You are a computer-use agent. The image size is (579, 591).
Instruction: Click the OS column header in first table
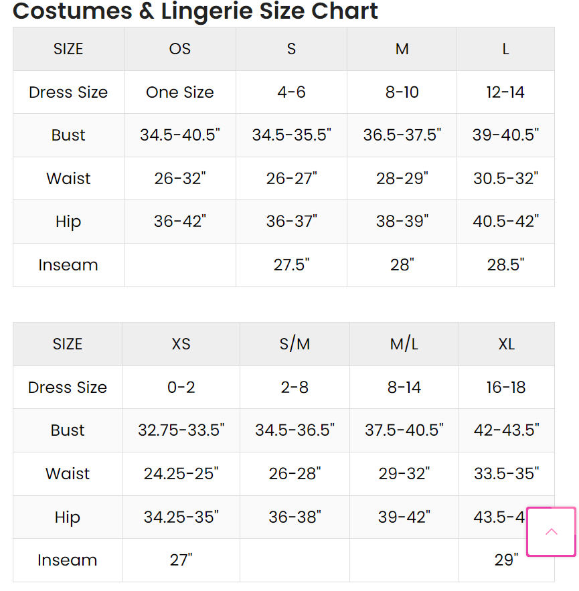coord(180,49)
